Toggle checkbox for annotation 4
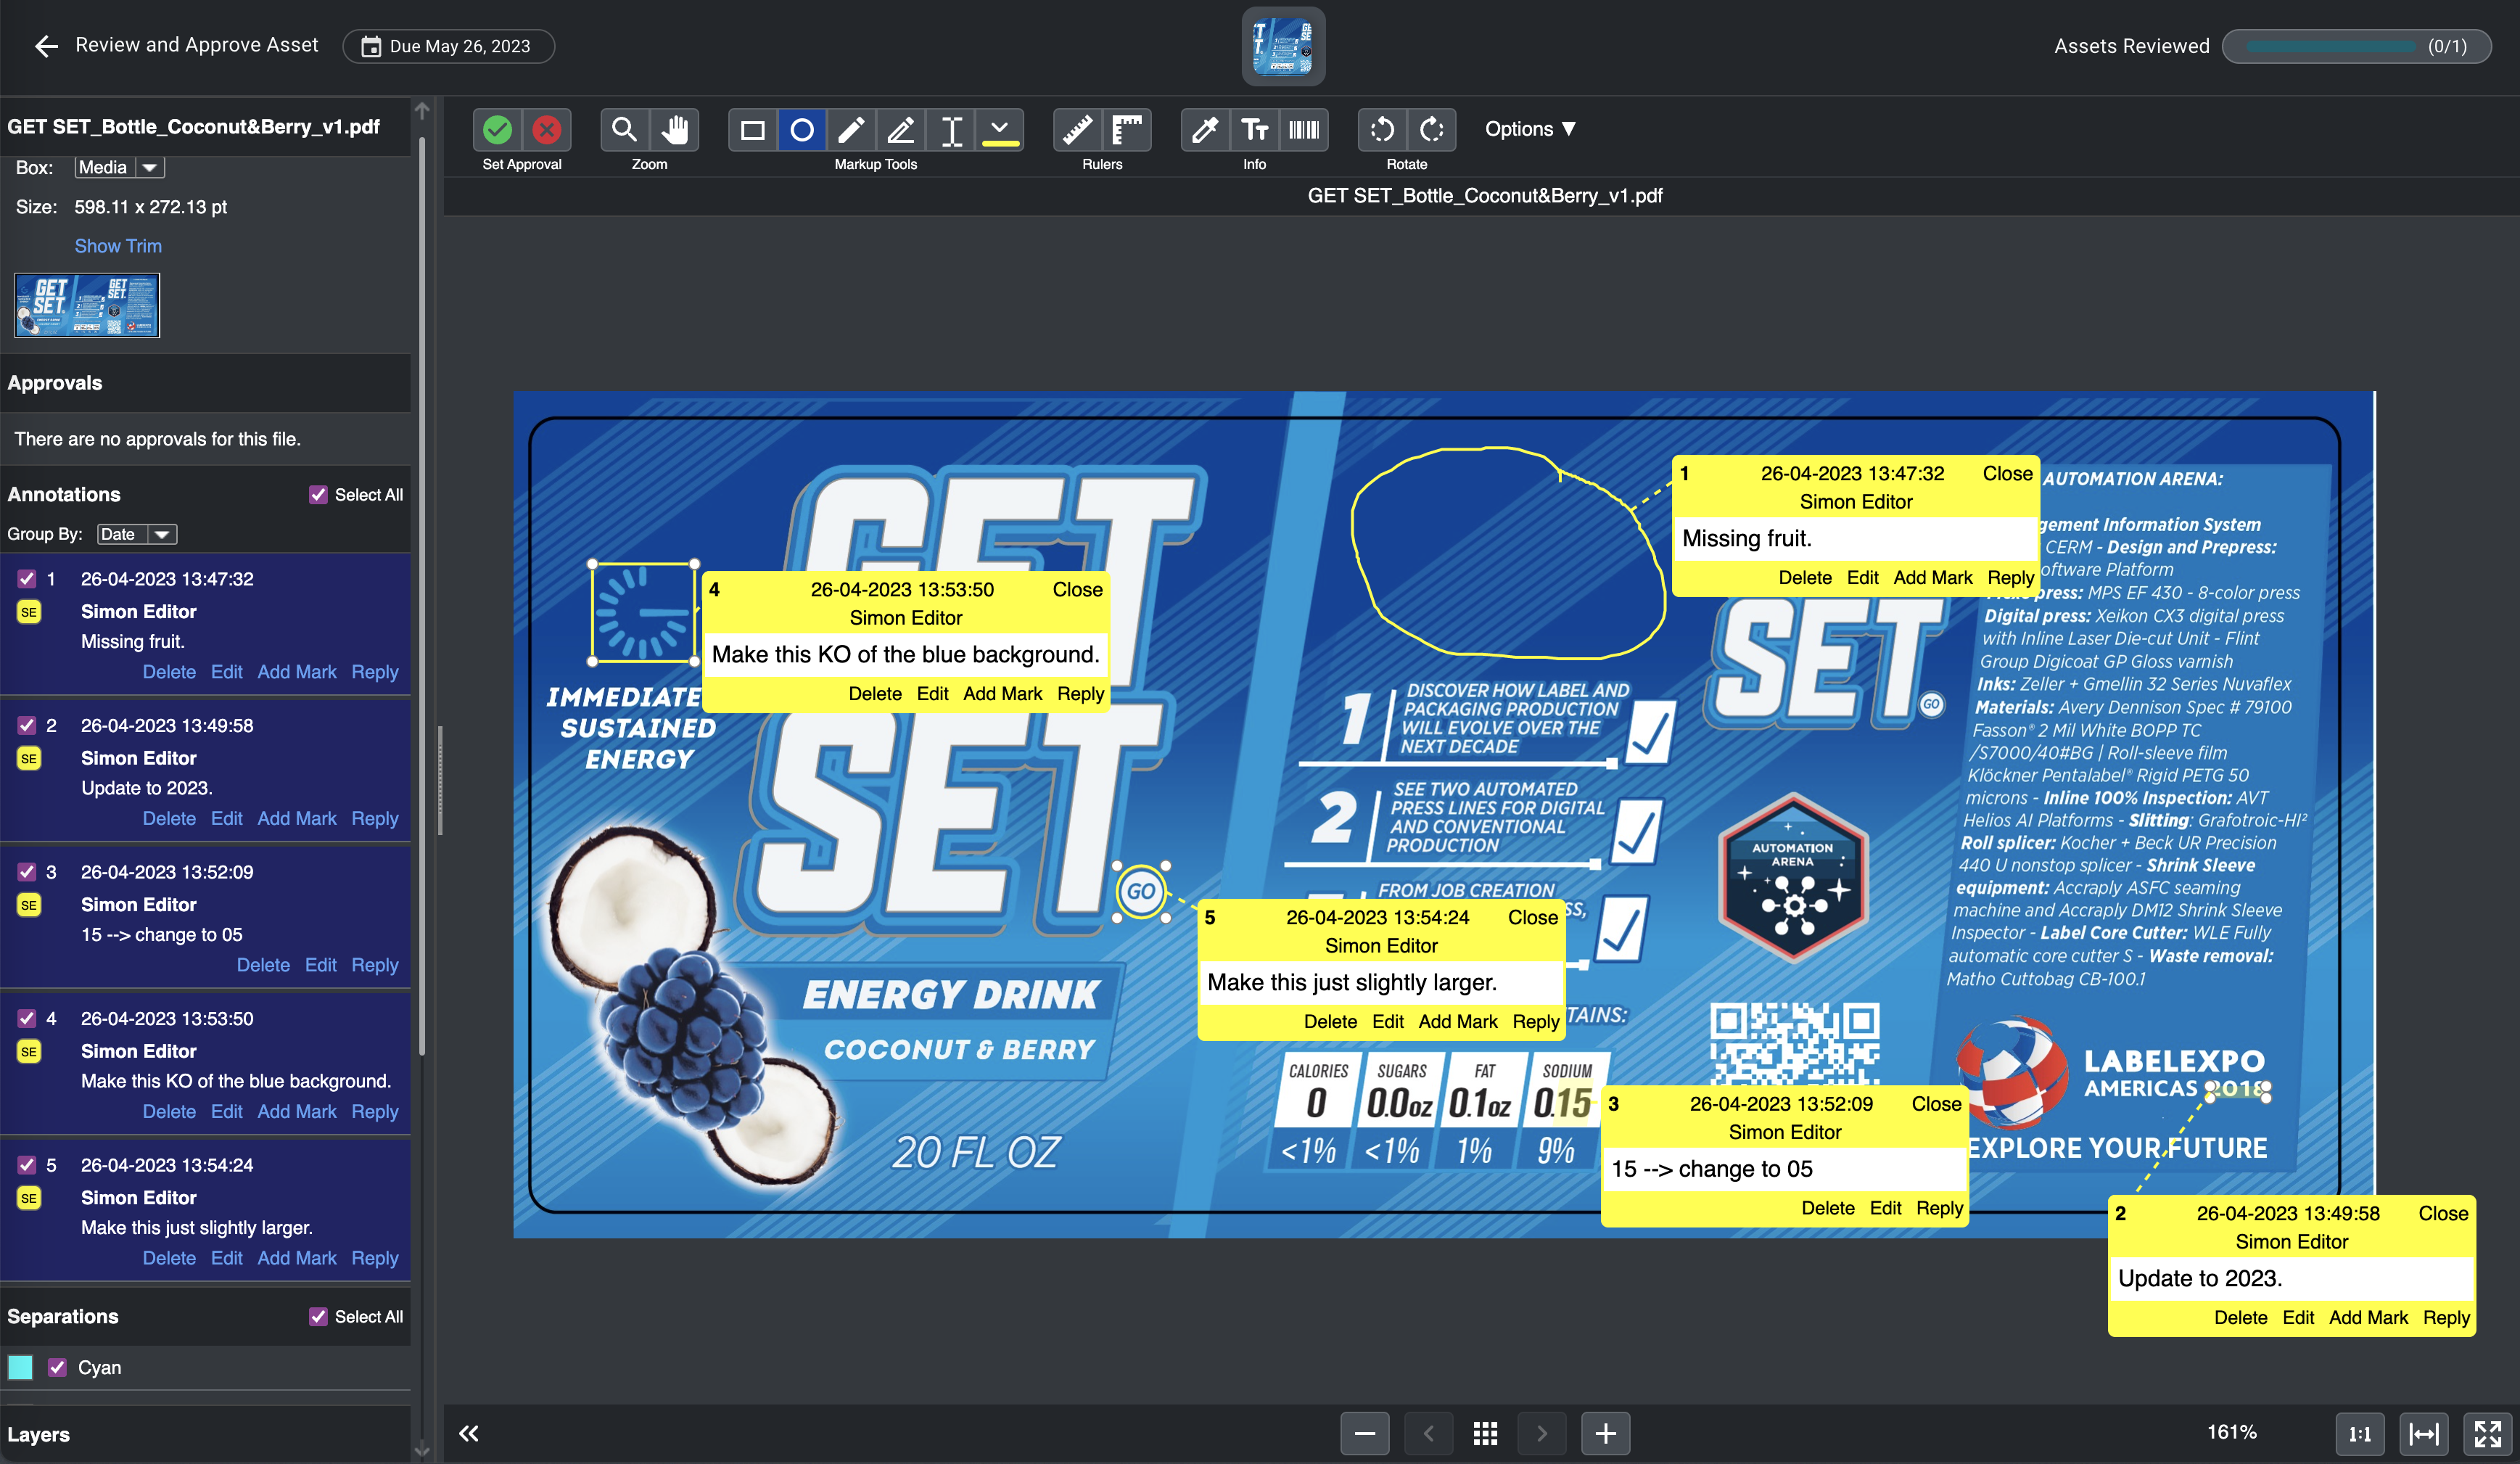The height and width of the screenshot is (1464, 2520). 27,1018
